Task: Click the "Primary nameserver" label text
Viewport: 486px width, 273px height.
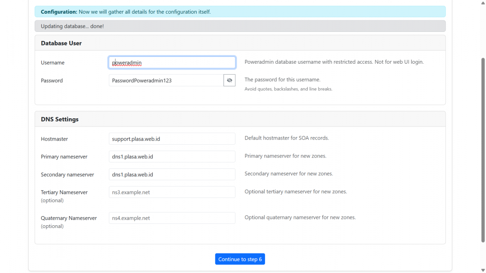Action: point(64,157)
